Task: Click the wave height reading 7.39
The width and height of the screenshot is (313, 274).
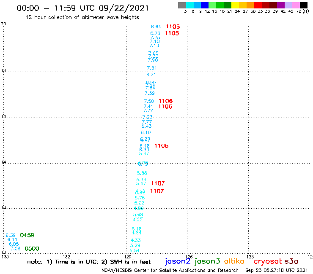Action: (x=150, y=93)
